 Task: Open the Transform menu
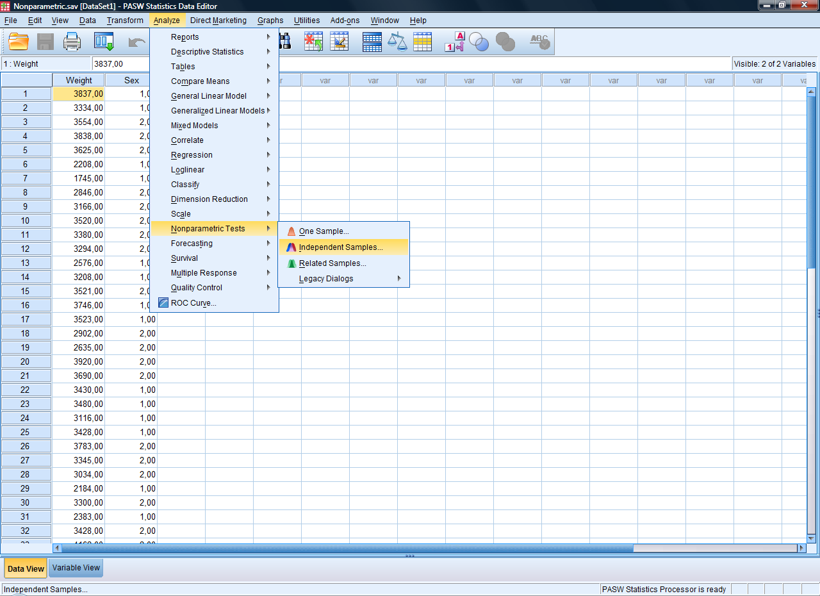(x=125, y=21)
